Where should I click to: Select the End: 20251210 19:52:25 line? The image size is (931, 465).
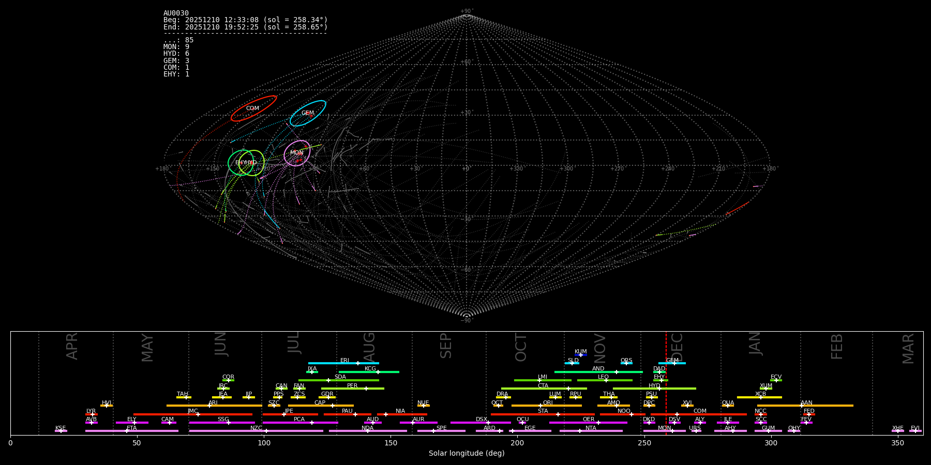[x=246, y=27]
